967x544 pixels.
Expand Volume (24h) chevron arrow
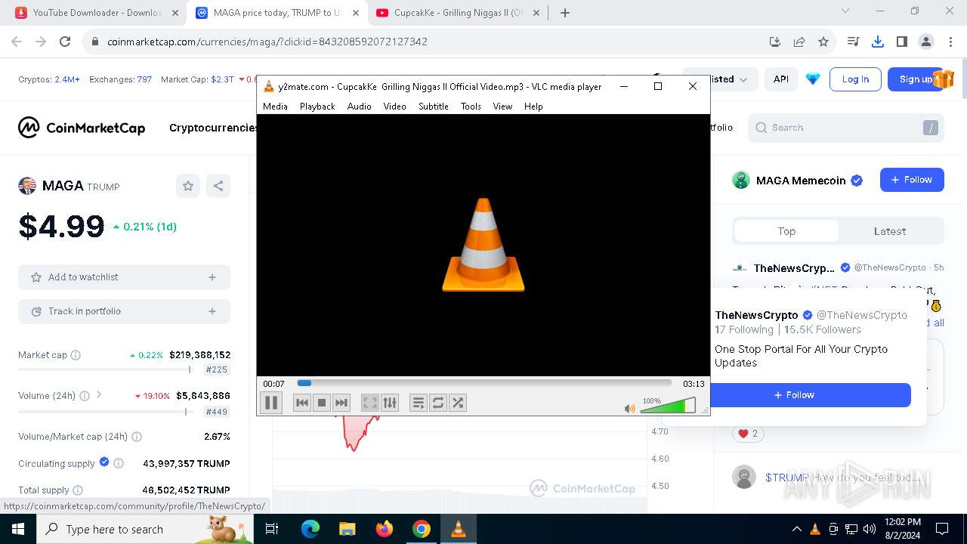(x=99, y=395)
